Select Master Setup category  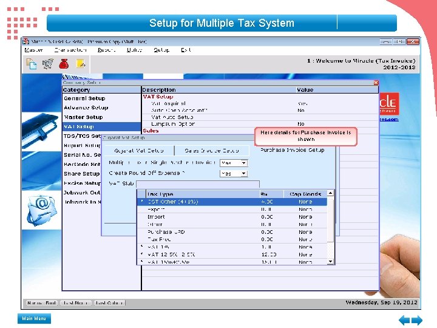tap(83, 117)
